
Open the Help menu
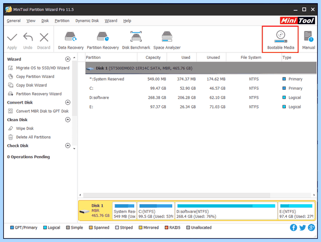(127, 21)
